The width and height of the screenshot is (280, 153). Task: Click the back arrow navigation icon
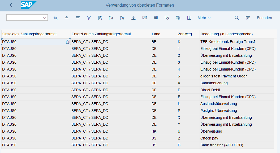11,5
